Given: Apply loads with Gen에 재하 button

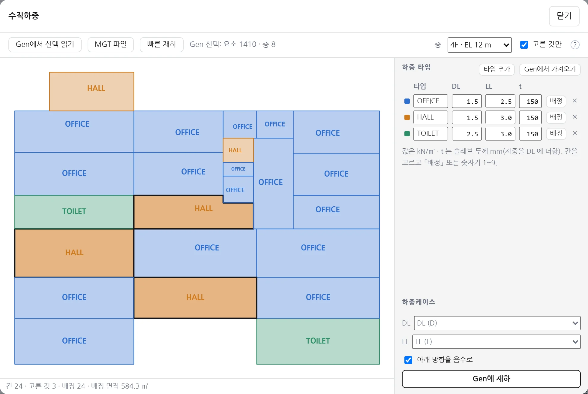Looking at the screenshot, I should tap(491, 379).
